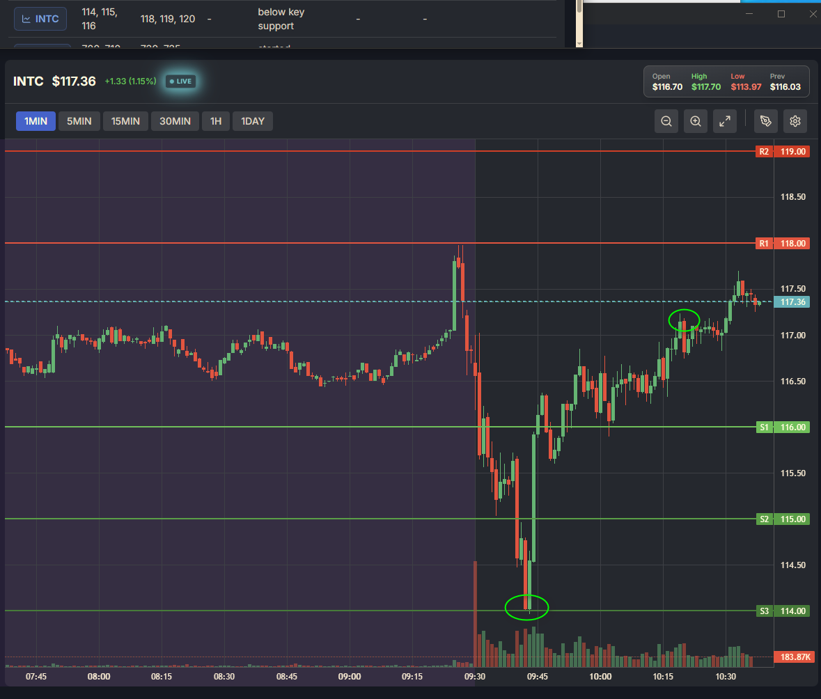Click the 118.50 price axis label
The image size is (821, 699).
click(792, 197)
